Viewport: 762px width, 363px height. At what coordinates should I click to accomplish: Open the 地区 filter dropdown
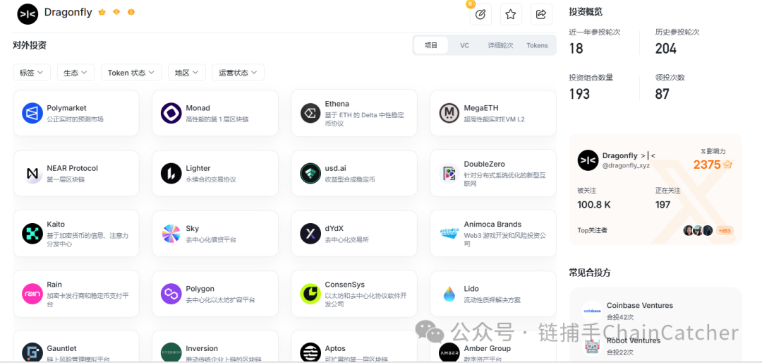[x=187, y=73]
